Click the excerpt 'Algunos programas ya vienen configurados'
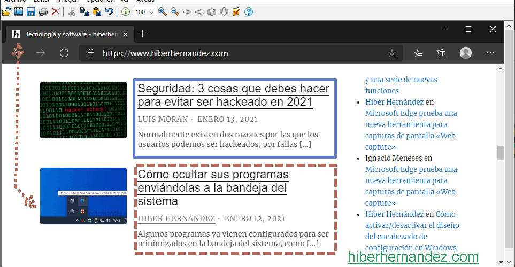Image resolution: width=515 pixels, height=267 pixels. 233,239
